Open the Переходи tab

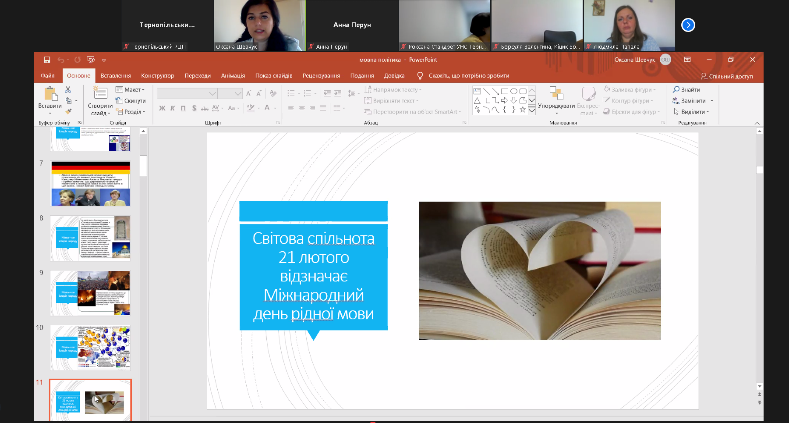[198, 75]
